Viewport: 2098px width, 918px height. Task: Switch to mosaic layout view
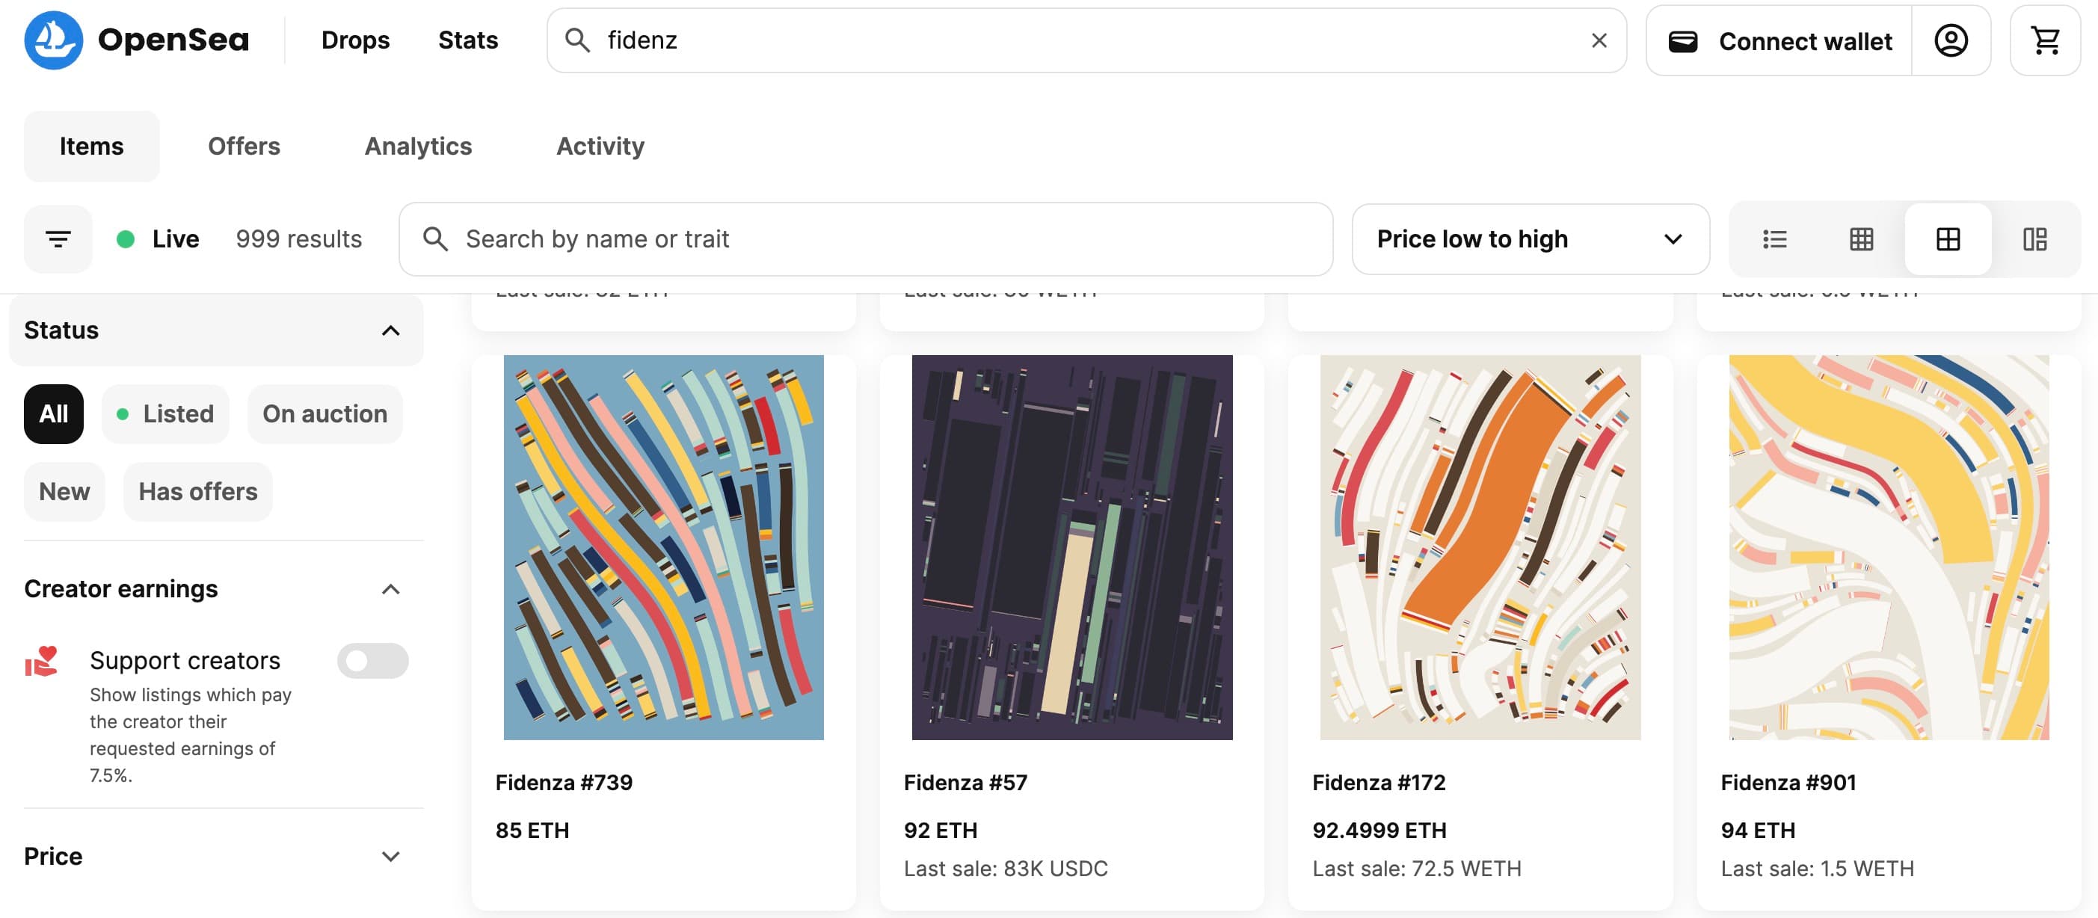[2034, 239]
